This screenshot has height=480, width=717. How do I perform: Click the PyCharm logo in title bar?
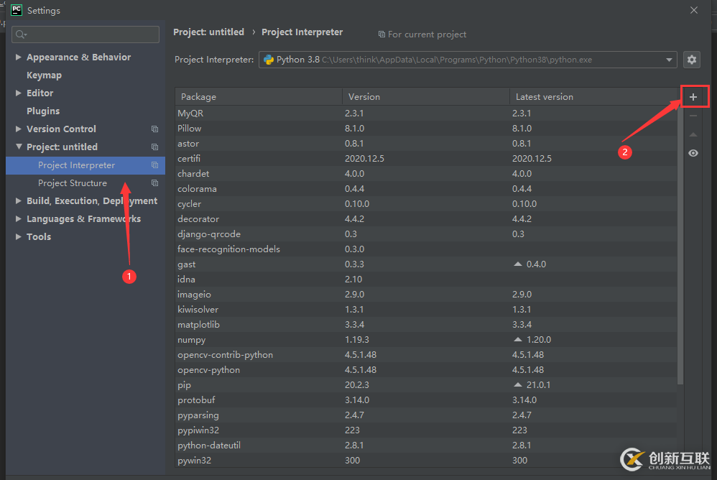click(x=16, y=10)
